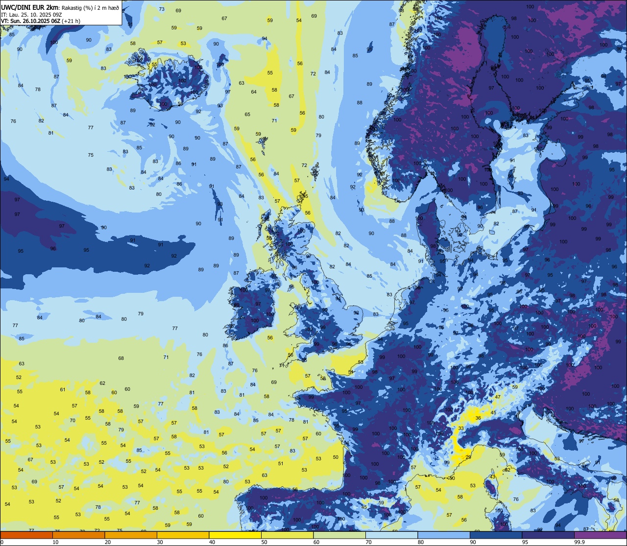The image size is (627, 546).
Task: Click the 70–80 light blue legend swatch
Action: pos(391,535)
